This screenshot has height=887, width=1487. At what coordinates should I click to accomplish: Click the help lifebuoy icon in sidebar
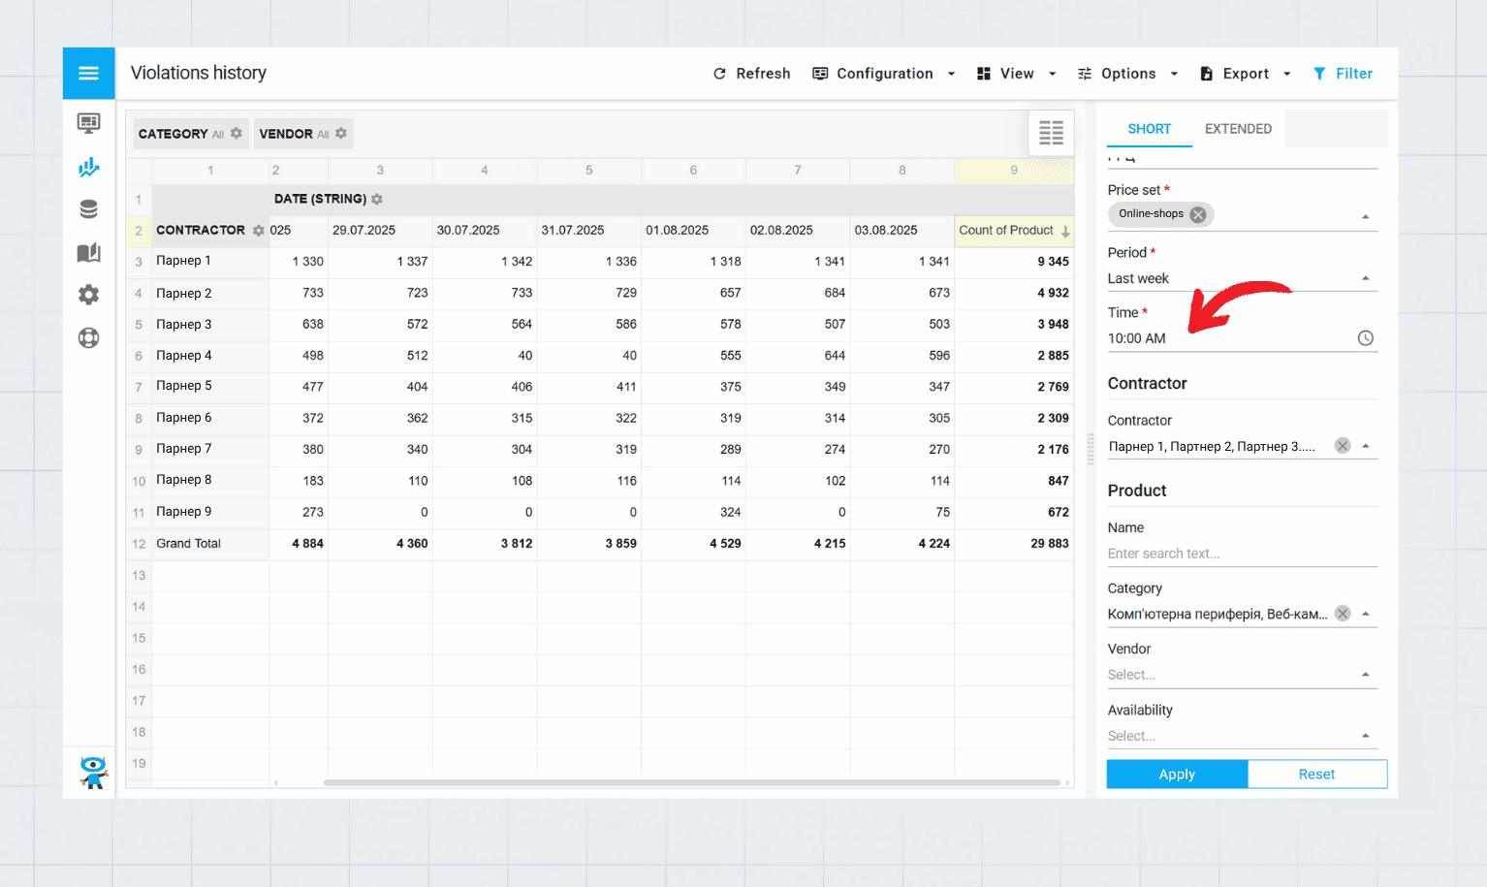(x=88, y=337)
